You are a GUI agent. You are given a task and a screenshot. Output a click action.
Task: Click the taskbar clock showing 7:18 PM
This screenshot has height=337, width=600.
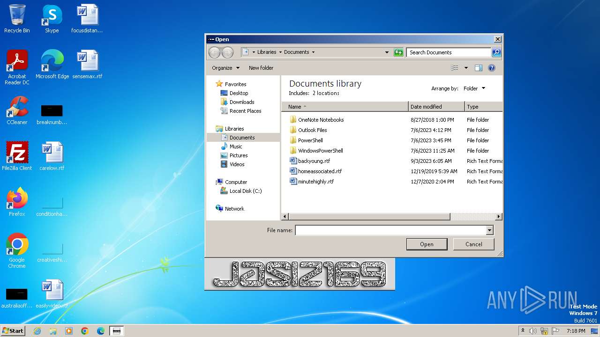pyautogui.click(x=576, y=331)
